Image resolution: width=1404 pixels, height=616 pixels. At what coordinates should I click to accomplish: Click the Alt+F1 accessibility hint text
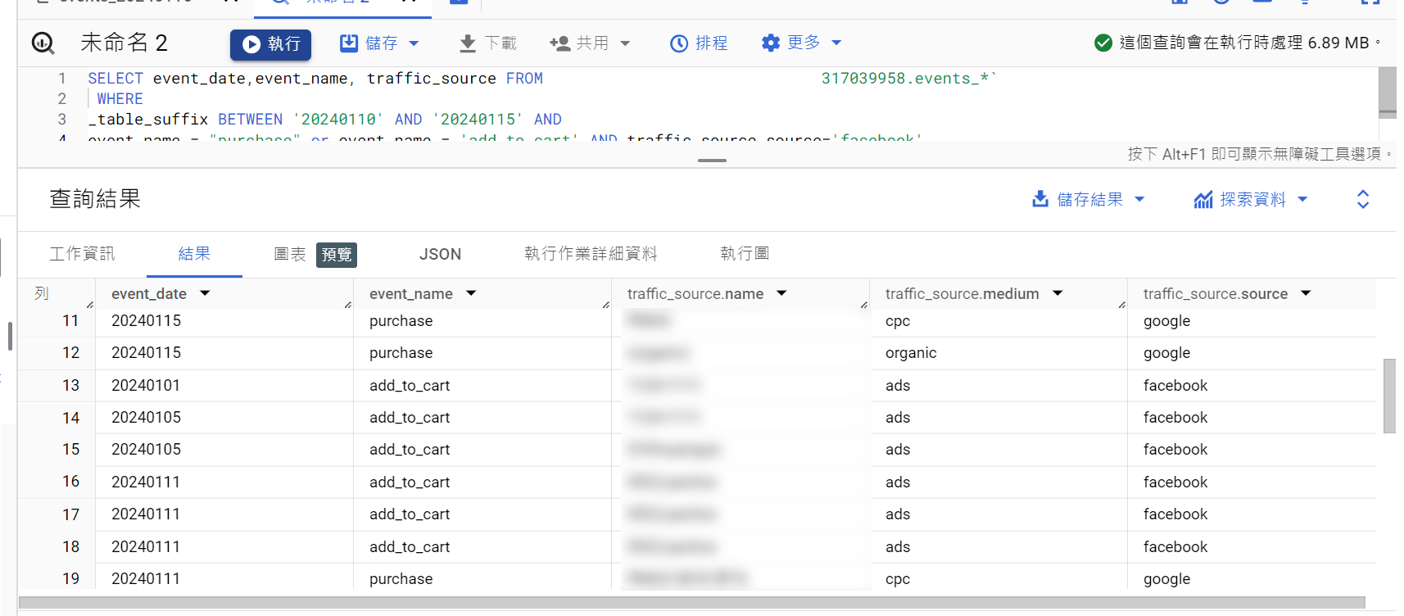[x=1260, y=154]
